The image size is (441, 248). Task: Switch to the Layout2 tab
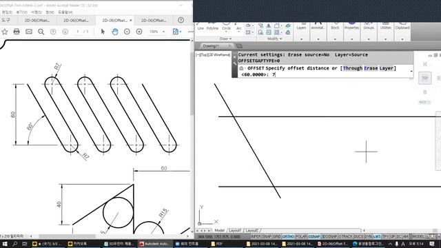(252, 230)
